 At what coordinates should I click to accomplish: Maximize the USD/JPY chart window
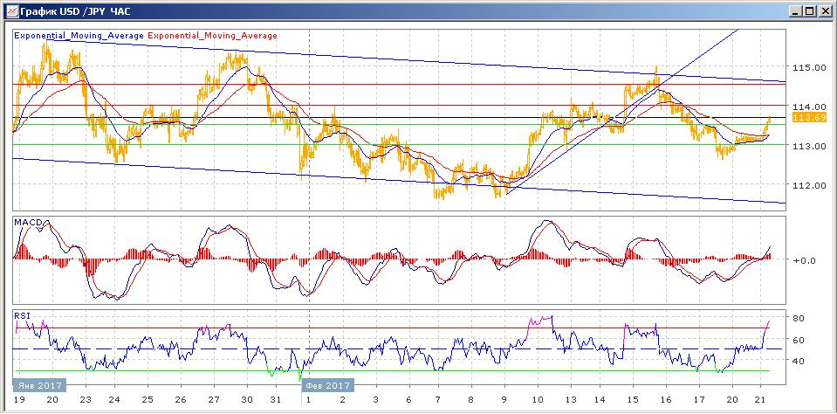coord(808,10)
